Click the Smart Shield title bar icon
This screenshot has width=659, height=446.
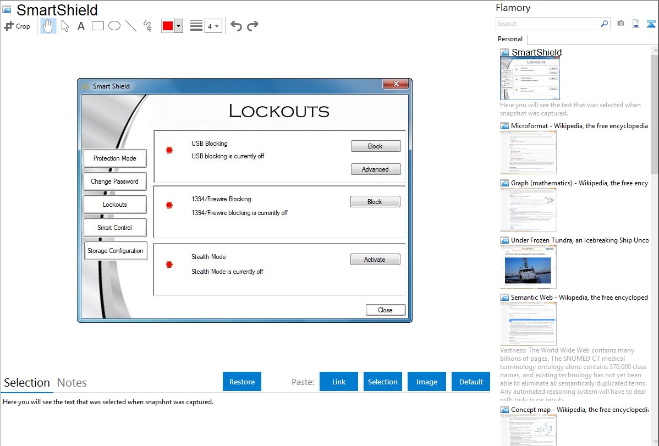86,86
